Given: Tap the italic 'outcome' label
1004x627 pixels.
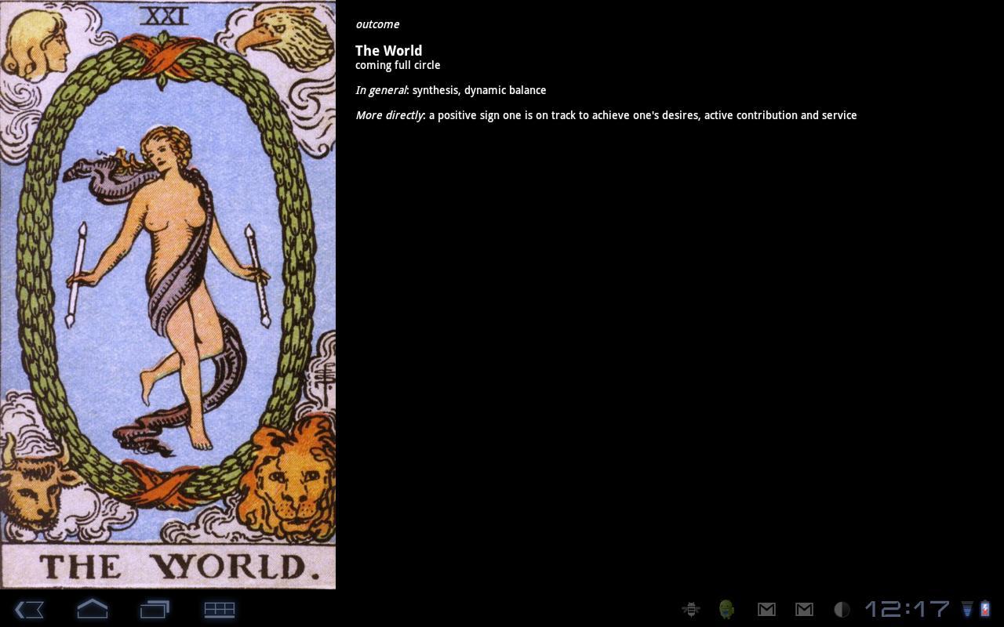Looking at the screenshot, I should [x=377, y=24].
